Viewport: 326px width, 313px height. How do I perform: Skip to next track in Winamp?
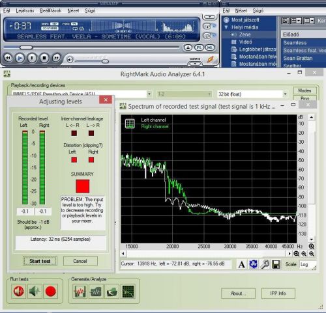pos(56,58)
